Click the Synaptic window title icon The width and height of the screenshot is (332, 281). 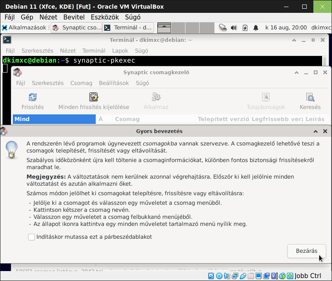click(x=17, y=72)
